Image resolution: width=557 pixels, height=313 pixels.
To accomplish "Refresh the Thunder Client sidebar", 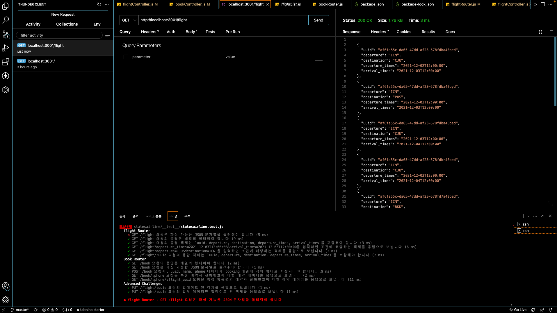I will 99,4.
